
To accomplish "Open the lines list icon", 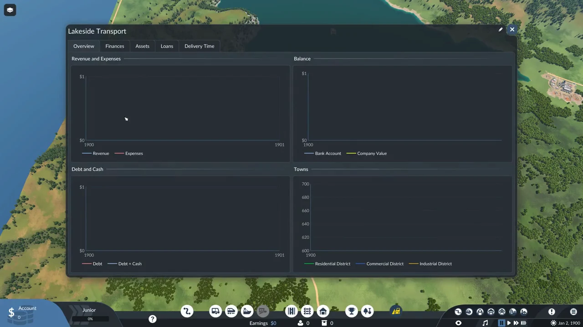I will click(458, 312).
